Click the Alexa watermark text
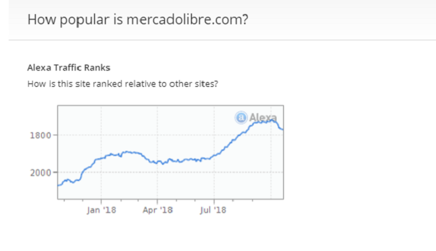The image size is (436, 251). coord(263,117)
